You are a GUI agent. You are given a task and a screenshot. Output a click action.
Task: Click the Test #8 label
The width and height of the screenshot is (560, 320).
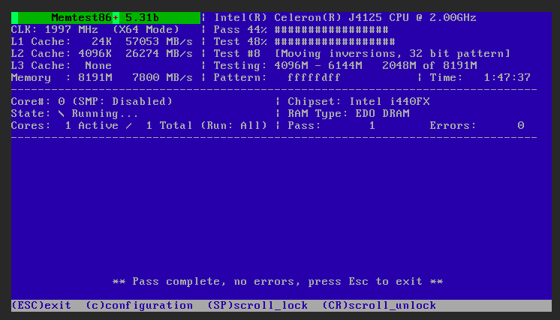237,54
